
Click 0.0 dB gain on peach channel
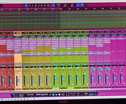point(18,33)
